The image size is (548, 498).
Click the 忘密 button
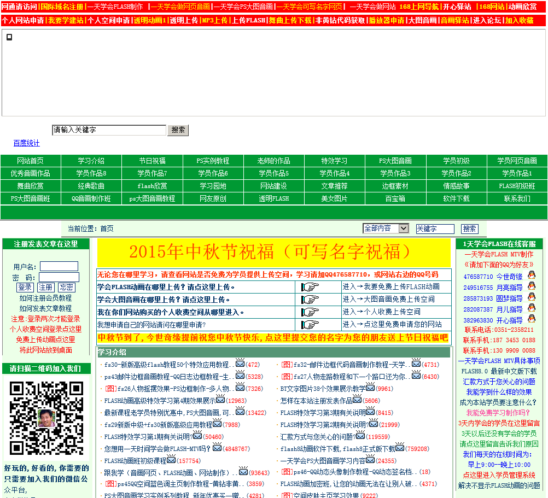pos(66,288)
